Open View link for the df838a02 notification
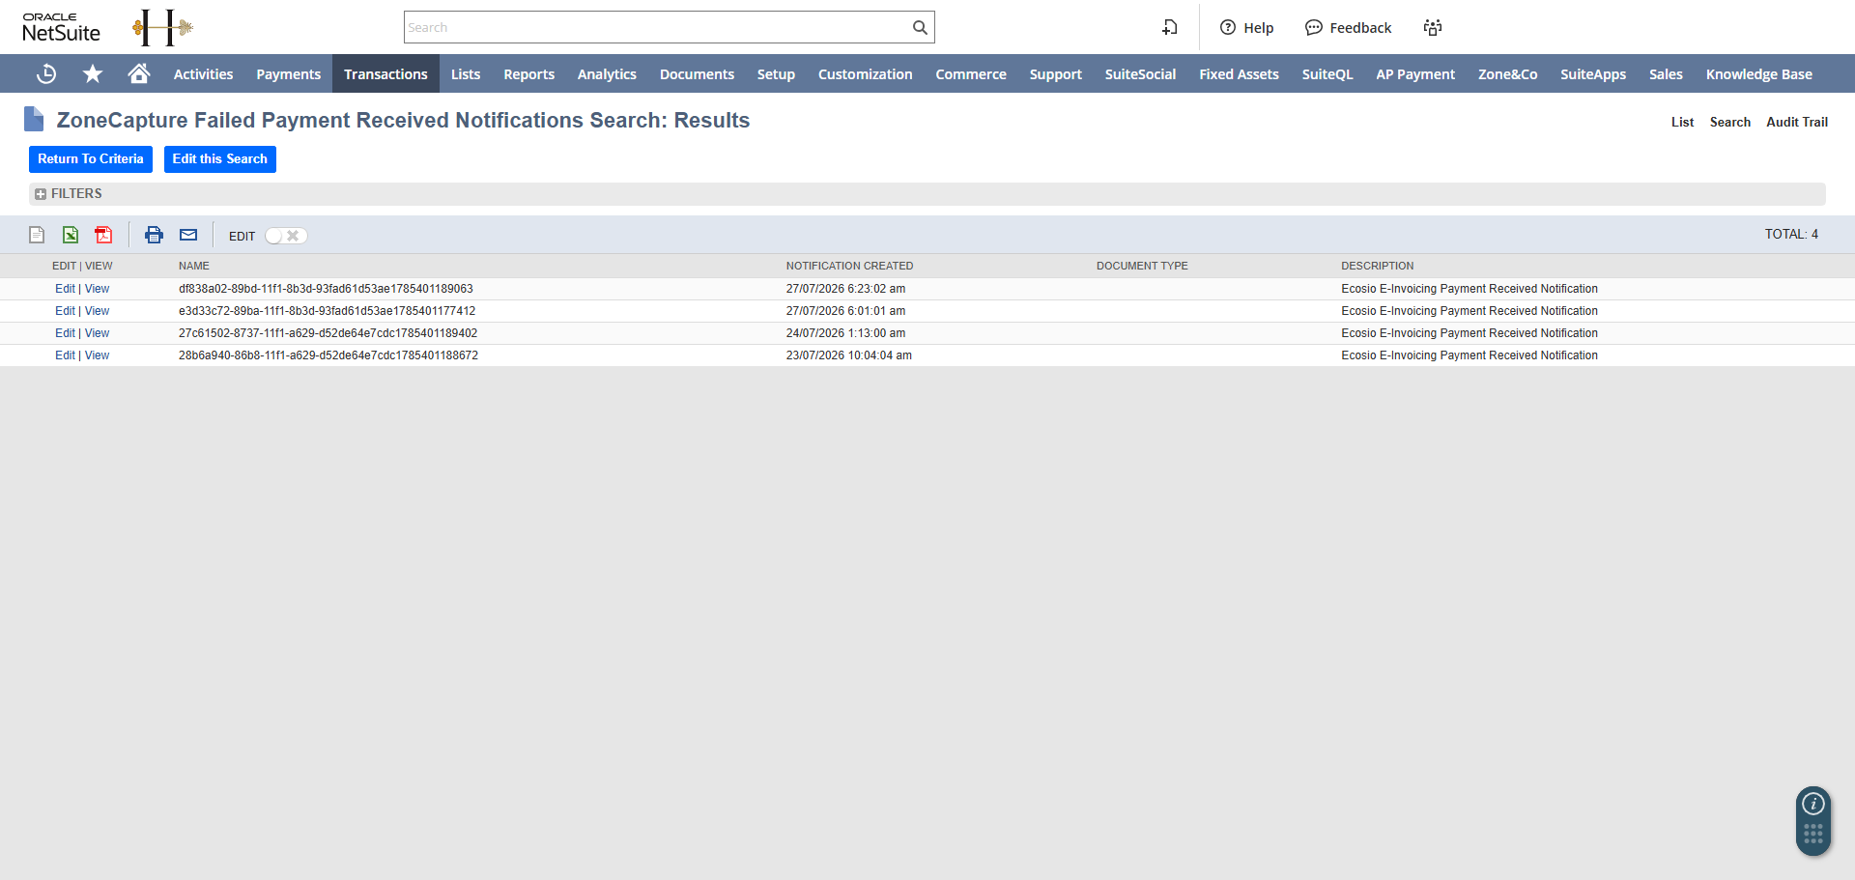Screen dimensions: 1855x880 click(97, 289)
